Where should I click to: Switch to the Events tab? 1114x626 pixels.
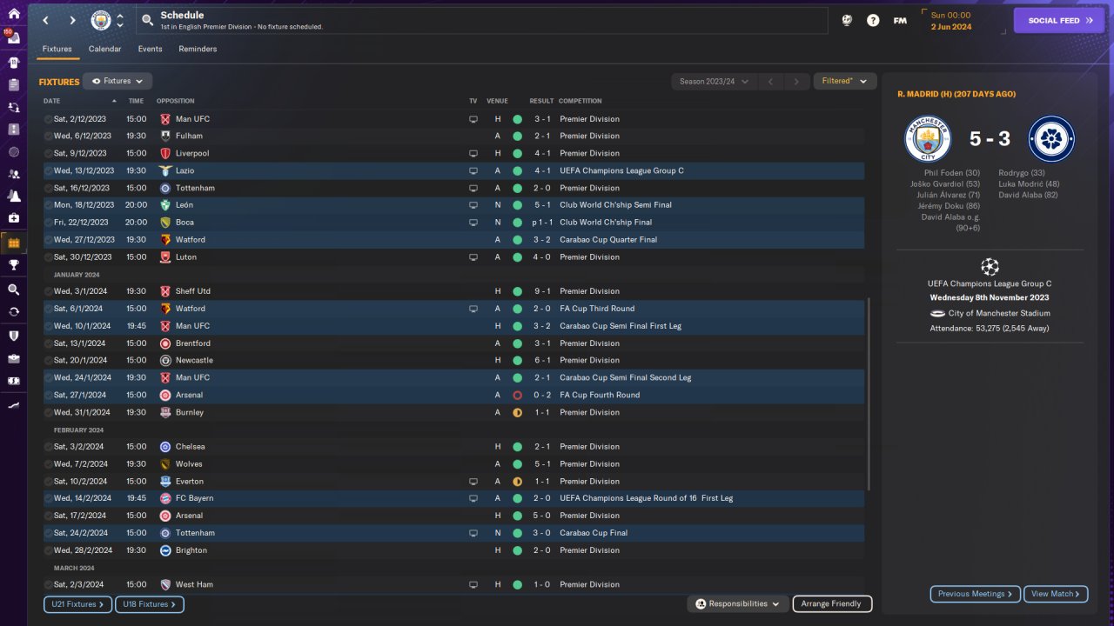(x=150, y=49)
